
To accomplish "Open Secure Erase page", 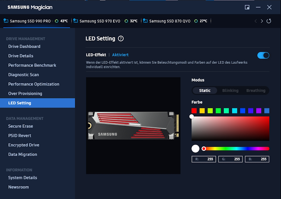I will coord(21,126).
